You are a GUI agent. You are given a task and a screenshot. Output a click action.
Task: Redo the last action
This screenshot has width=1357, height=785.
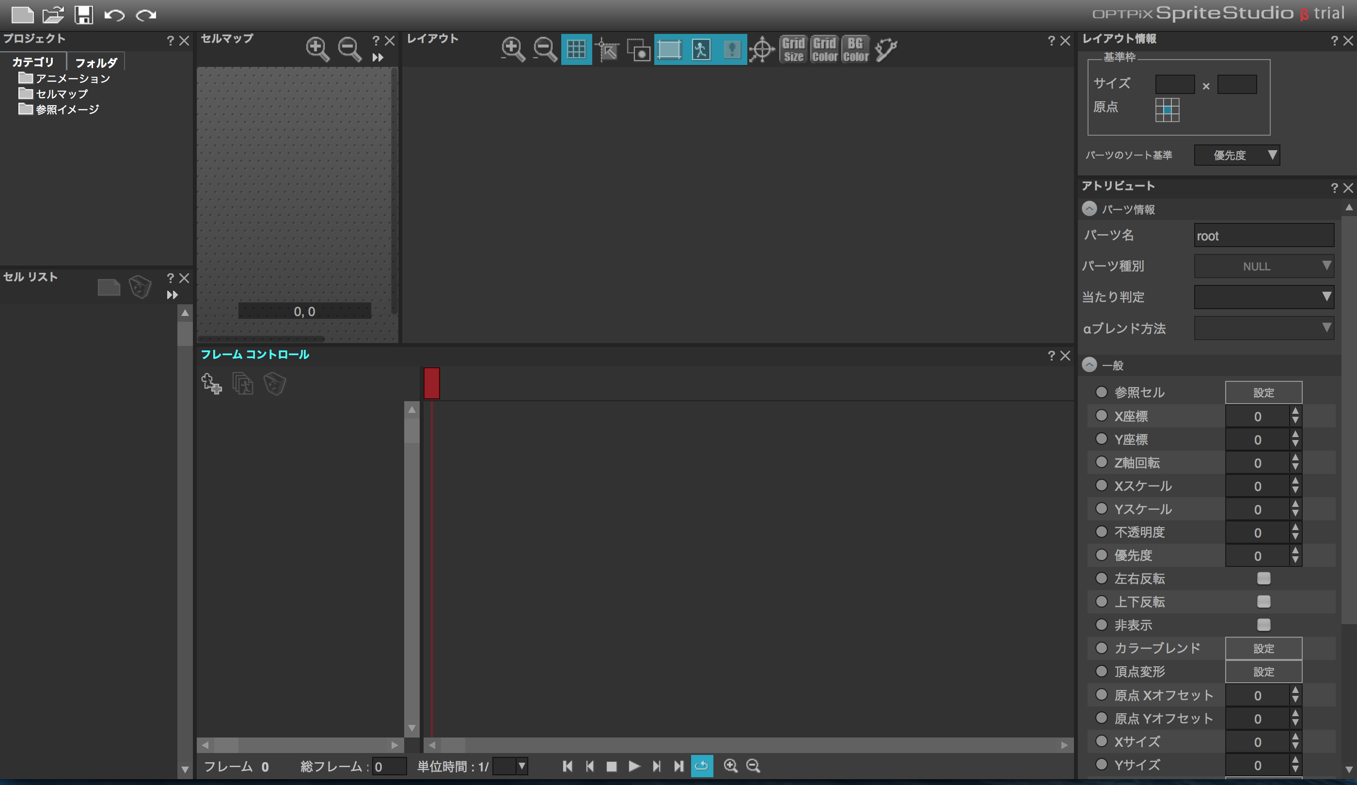coord(146,15)
